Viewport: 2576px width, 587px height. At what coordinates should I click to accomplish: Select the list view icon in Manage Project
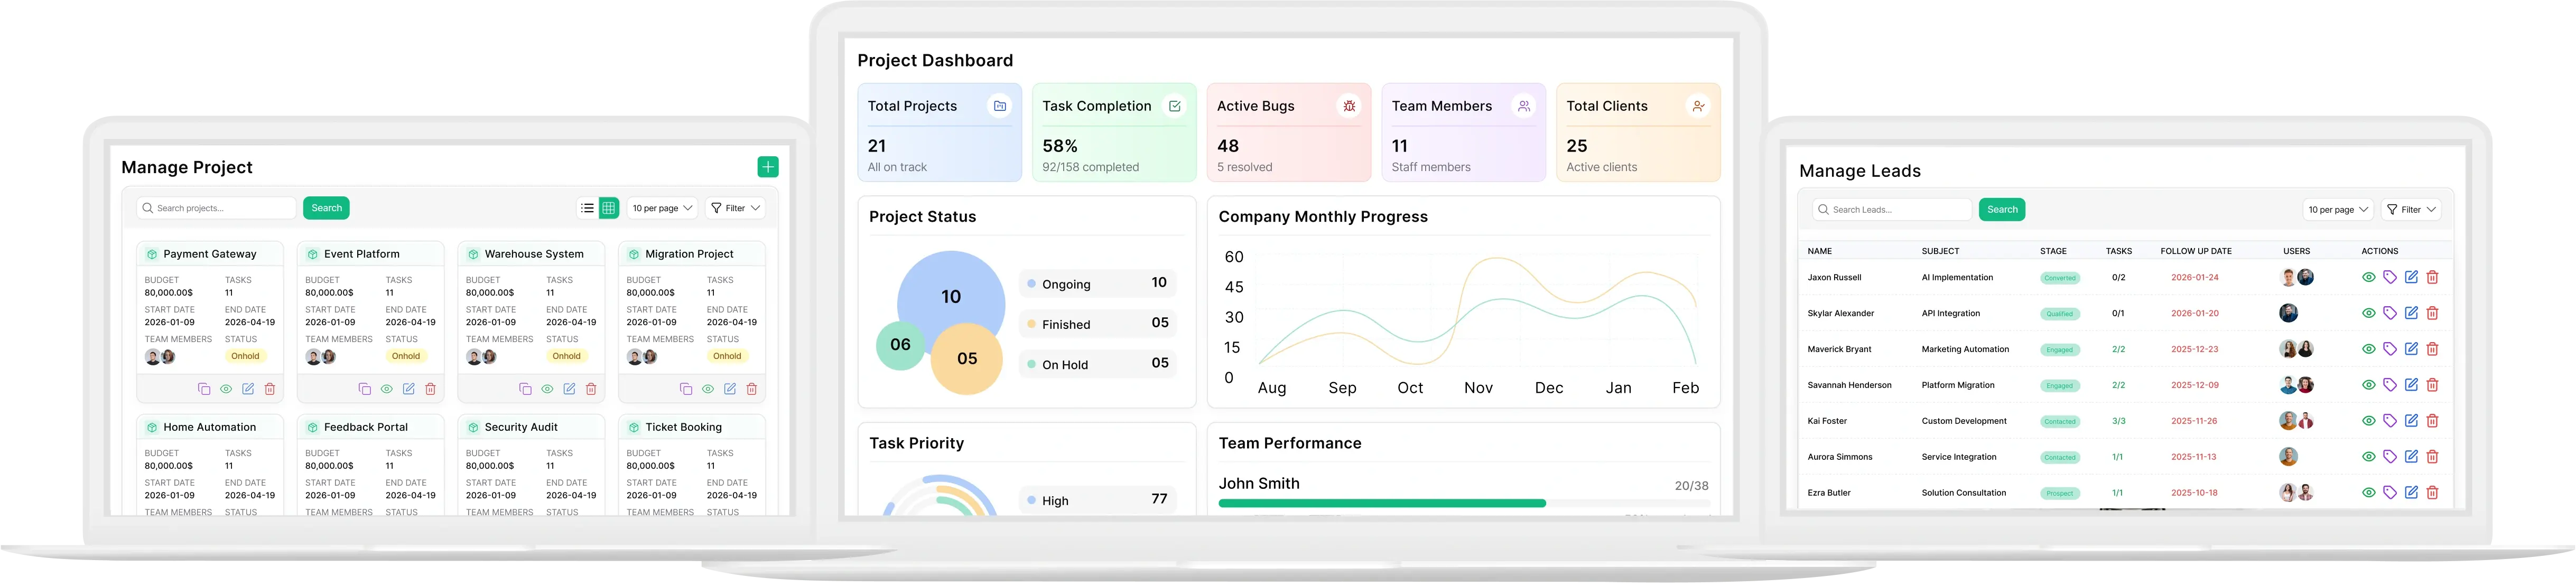[588, 207]
